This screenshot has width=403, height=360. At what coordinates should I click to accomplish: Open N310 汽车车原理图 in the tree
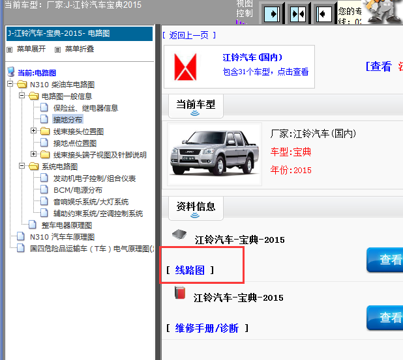click(x=62, y=237)
